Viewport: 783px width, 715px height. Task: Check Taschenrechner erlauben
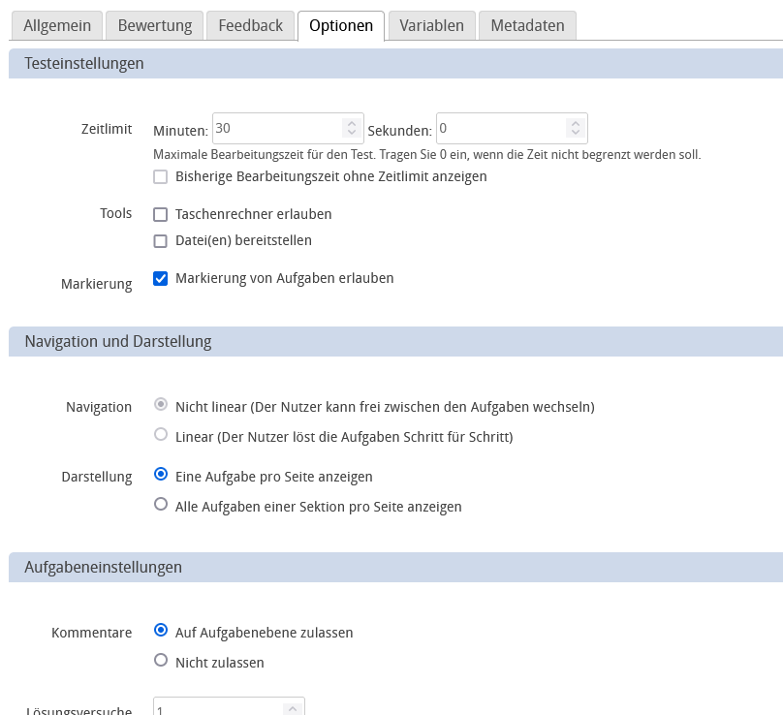click(161, 214)
